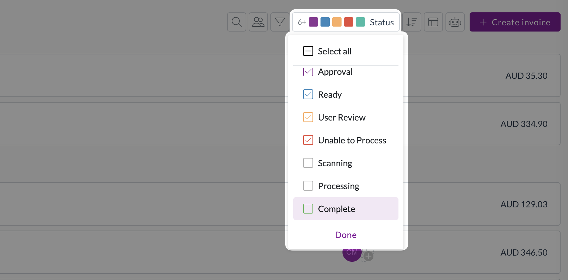Select the Complete option in list

(x=346, y=209)
